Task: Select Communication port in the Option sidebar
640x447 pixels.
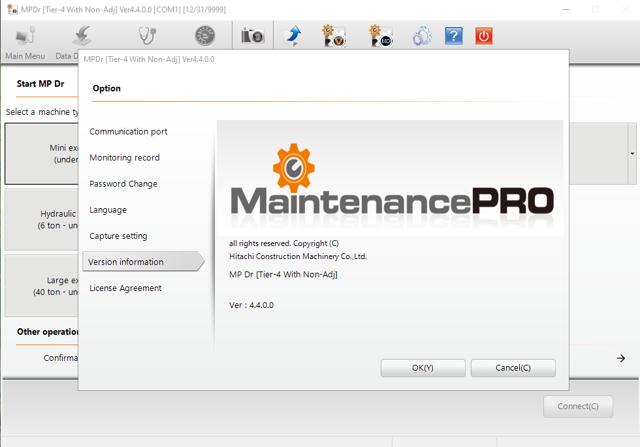Action: click(128, 131)
